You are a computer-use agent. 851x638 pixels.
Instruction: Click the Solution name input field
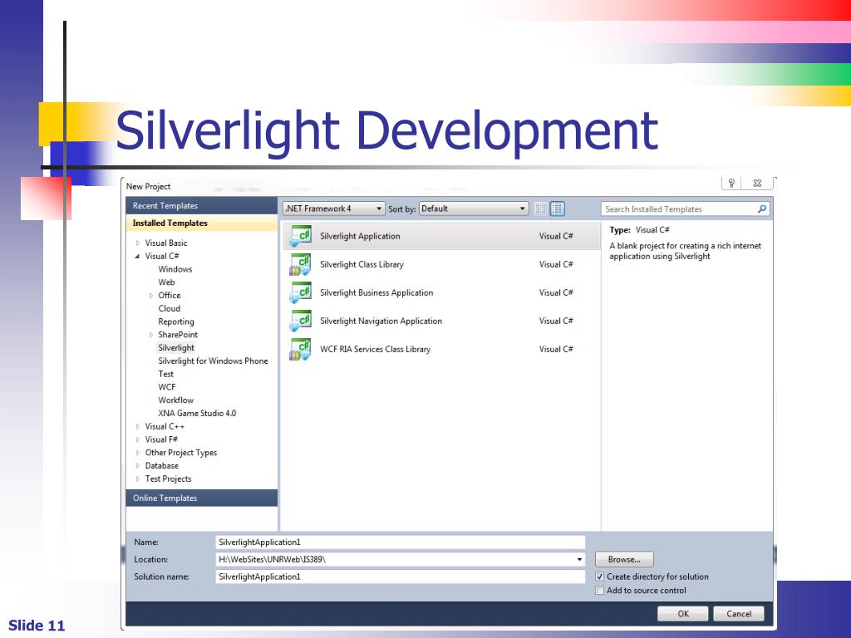pos(400,577)
